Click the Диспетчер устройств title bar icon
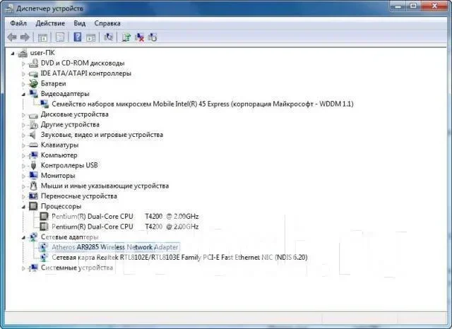Screen dimensions: 452x329 pyautogui.click(x=9, y=8)
